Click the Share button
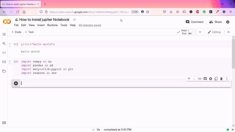The image size is (235, 132). point(216,22)
